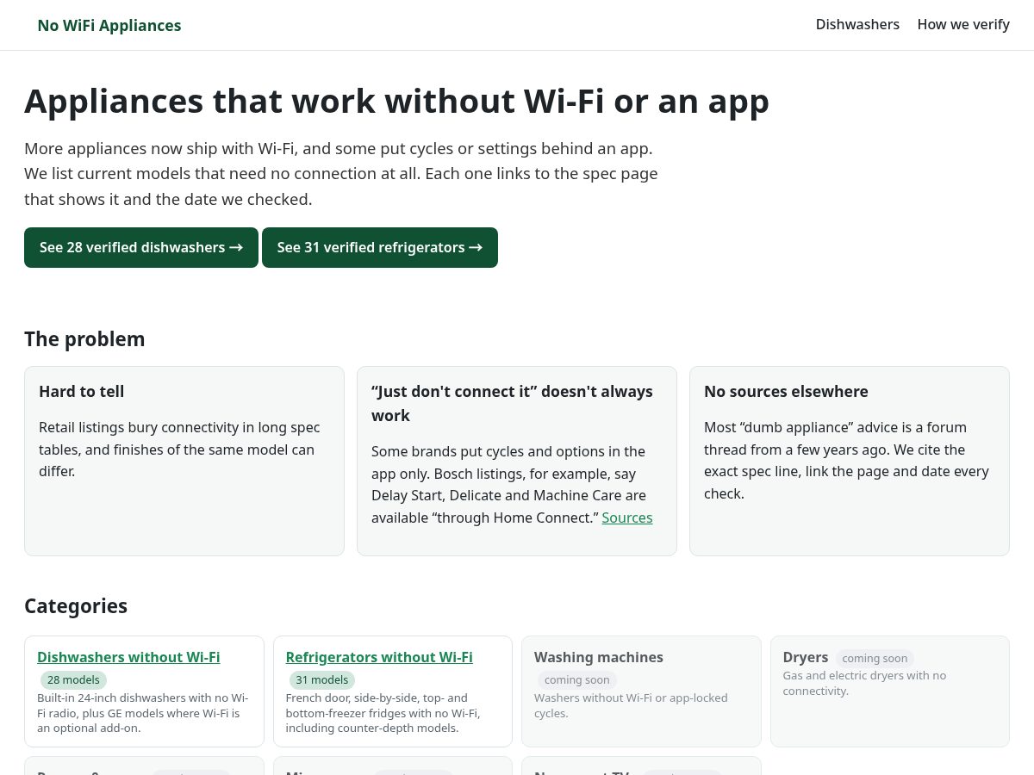Click the intro paragraph about app-locked settings
Image resolution: width=1034 pixels, height=775 pixels.
[341, 174]
